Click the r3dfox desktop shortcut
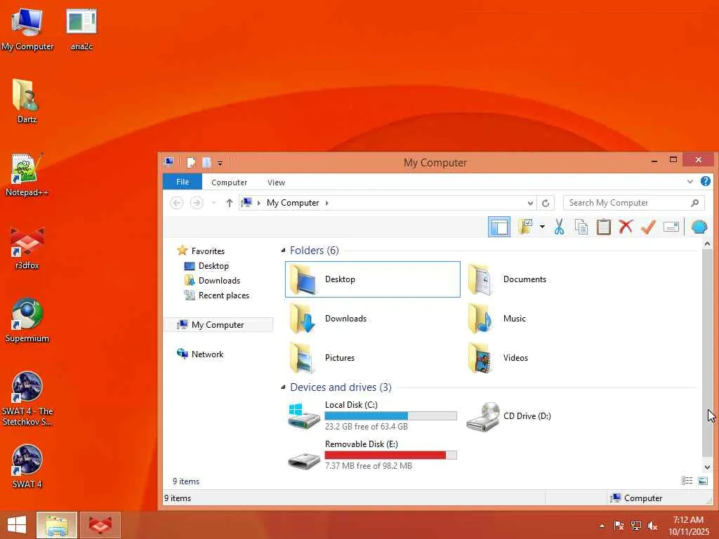The height and width of the screenshot is (539, 719). click(x=27, y=248)
